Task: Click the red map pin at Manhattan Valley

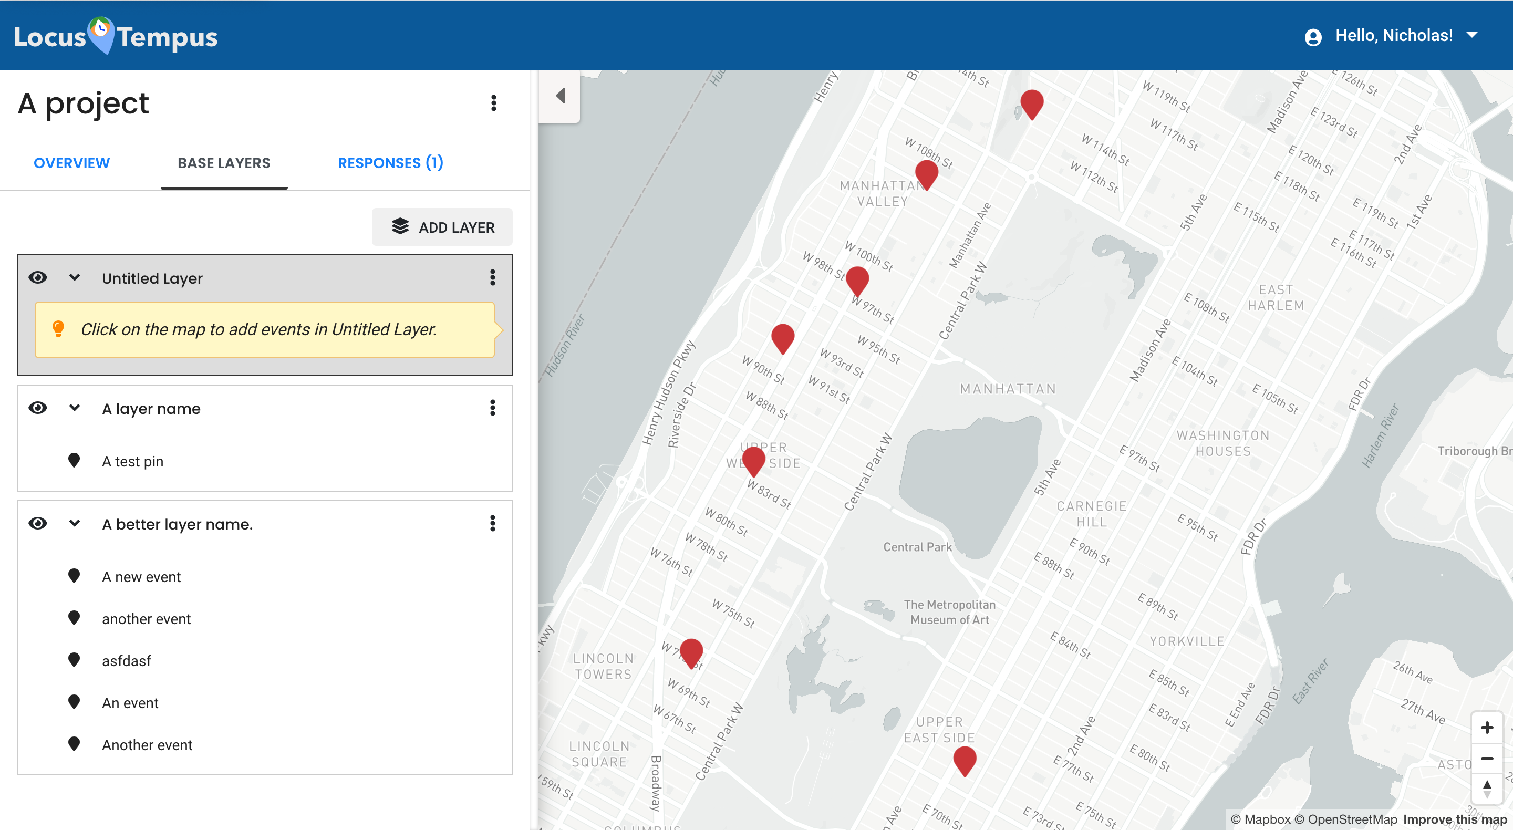Action: 926,174
